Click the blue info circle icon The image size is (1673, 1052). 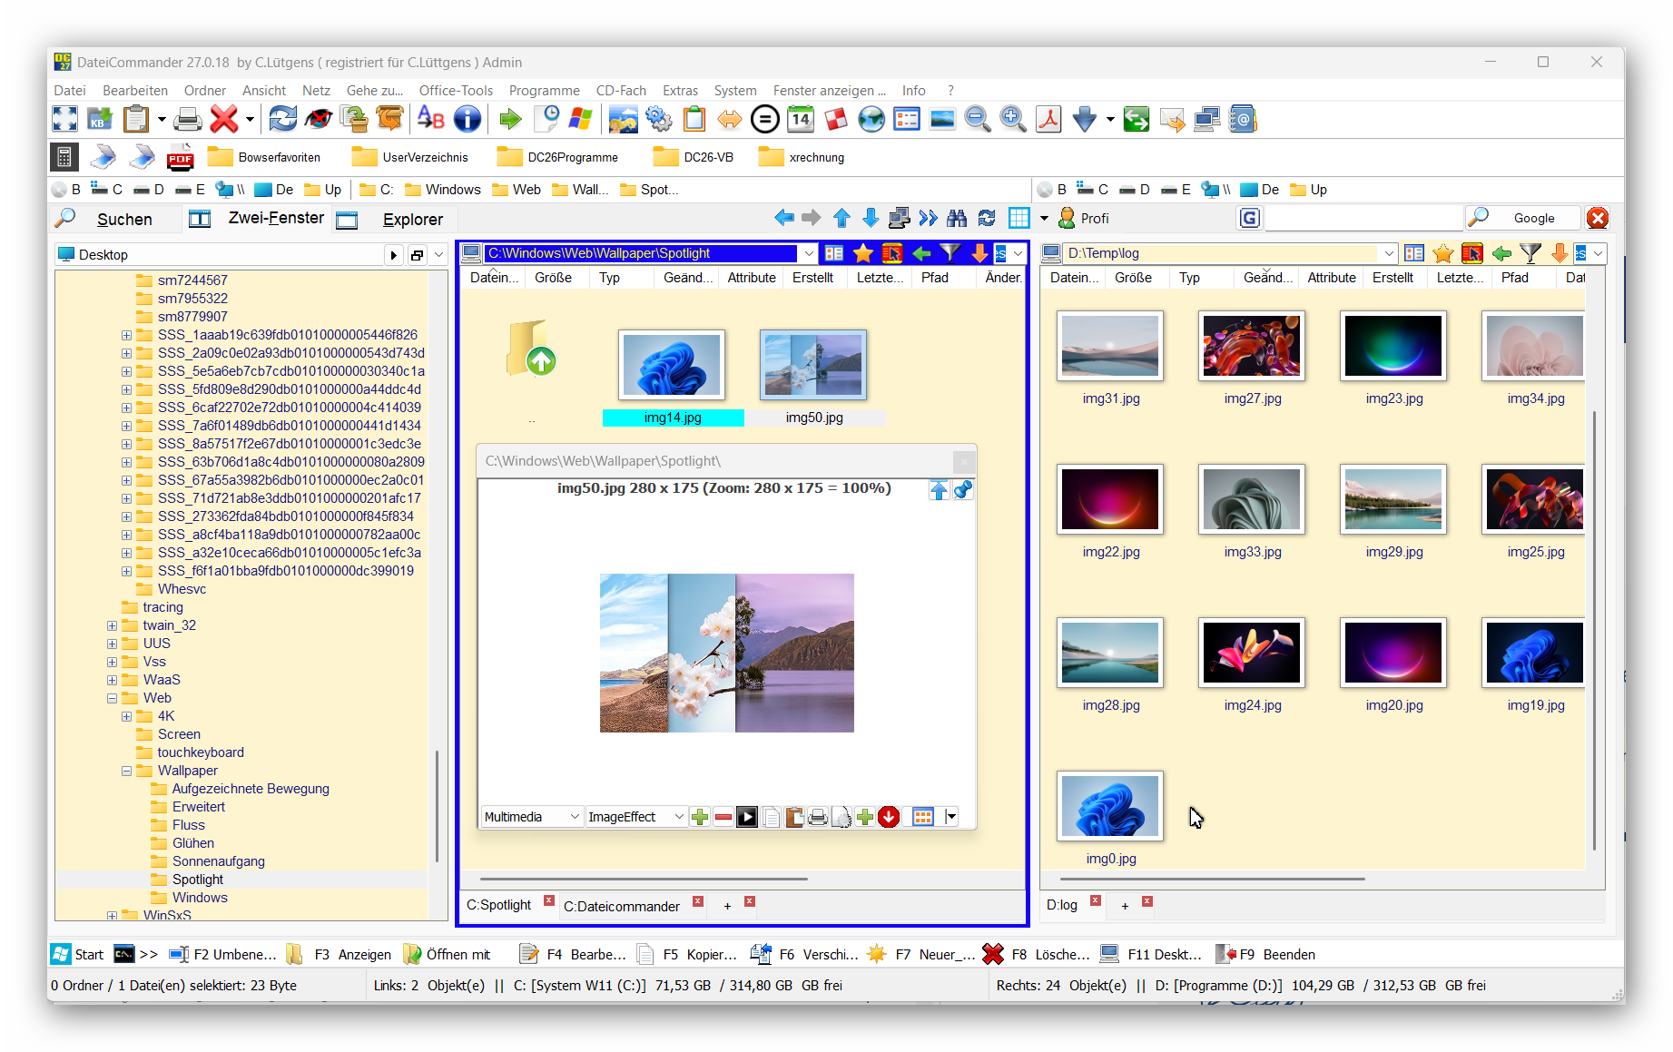(467, 119)
